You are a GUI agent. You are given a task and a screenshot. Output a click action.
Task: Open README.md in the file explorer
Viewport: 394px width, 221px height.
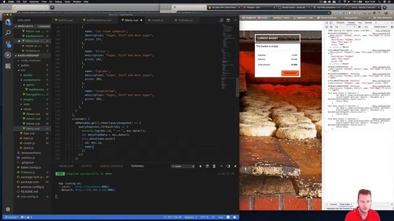point(29,192)
